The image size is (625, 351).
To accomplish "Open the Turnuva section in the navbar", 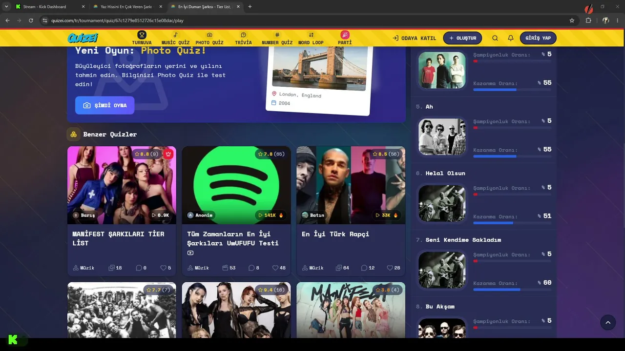I will click(x=142, y=38).
